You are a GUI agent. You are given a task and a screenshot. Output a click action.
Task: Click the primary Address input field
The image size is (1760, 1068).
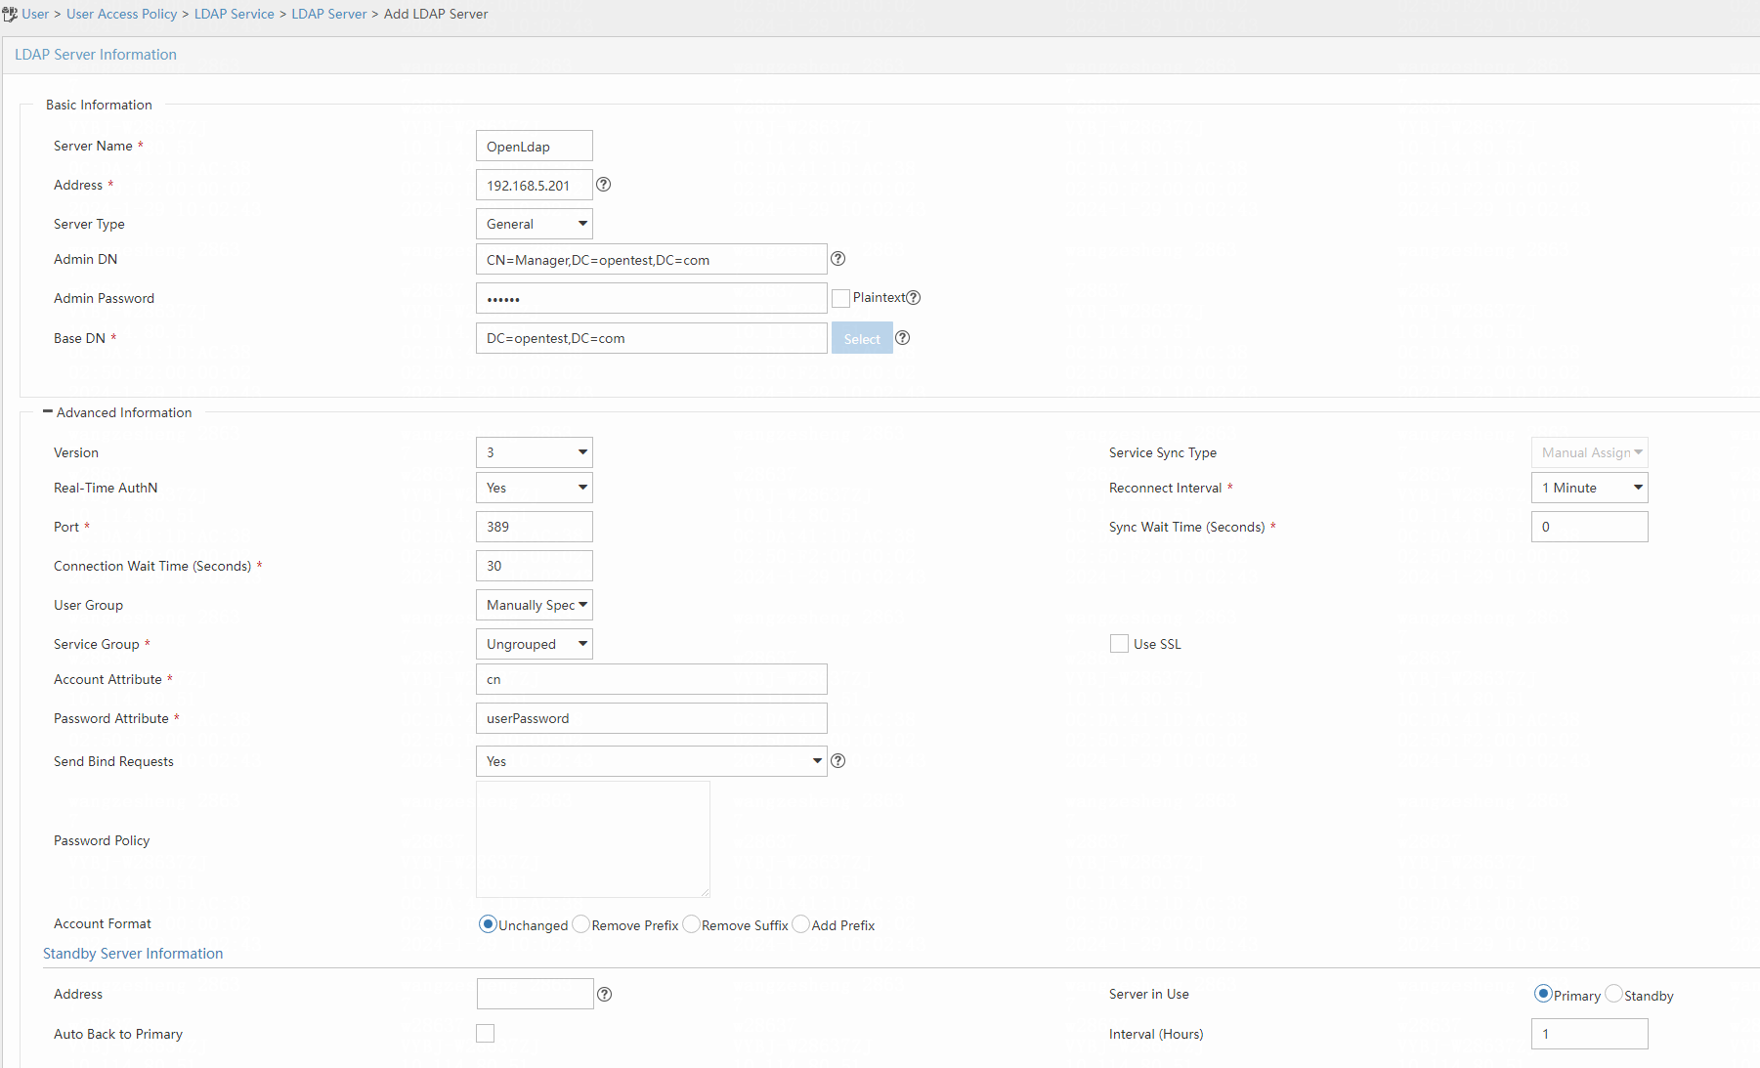535,185
